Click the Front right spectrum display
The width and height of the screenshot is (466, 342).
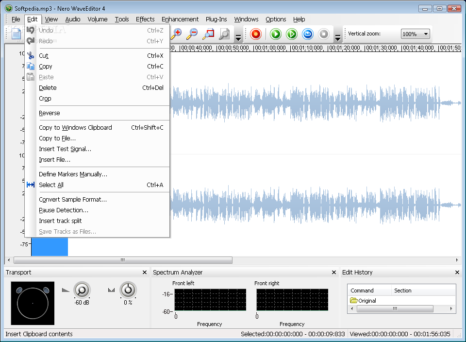[x=292, y=300]
